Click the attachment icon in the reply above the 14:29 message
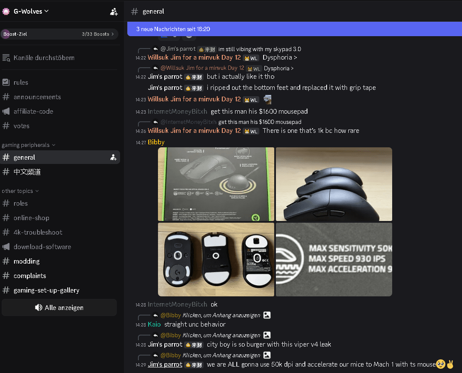 pyautogui.click(x=267, y=355)
